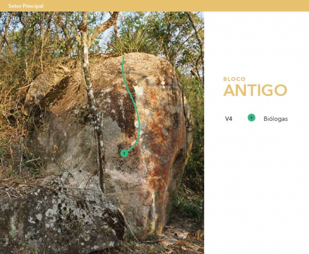Click the ANTIGO block title
This screenshot has height=254, width=309.
[255, 90]
